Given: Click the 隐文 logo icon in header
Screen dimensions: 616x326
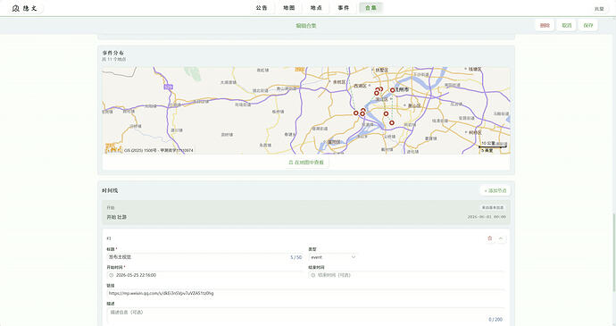Looking at the screenshot, I should pos(15,8).
